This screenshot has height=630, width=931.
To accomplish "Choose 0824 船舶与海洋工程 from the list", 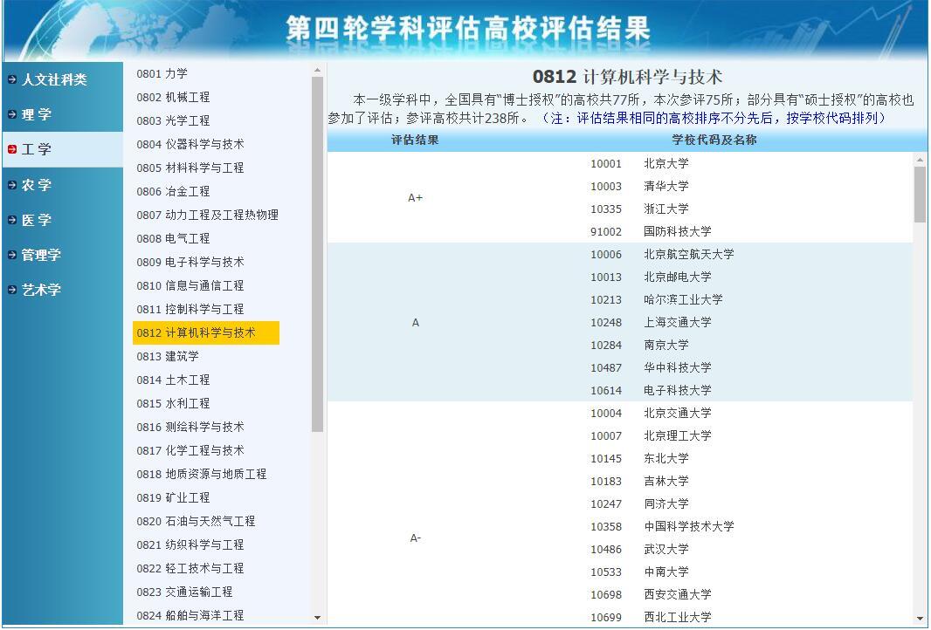I will coord(190,616).
